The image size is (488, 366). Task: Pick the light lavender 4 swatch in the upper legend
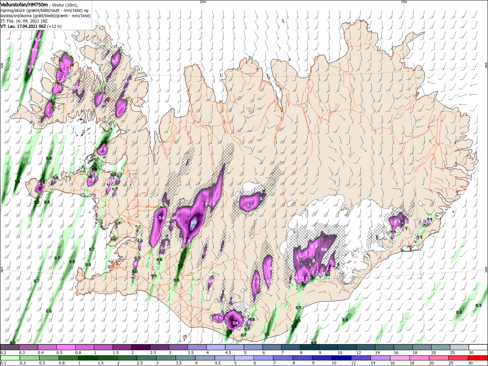[x=216, y=347]
